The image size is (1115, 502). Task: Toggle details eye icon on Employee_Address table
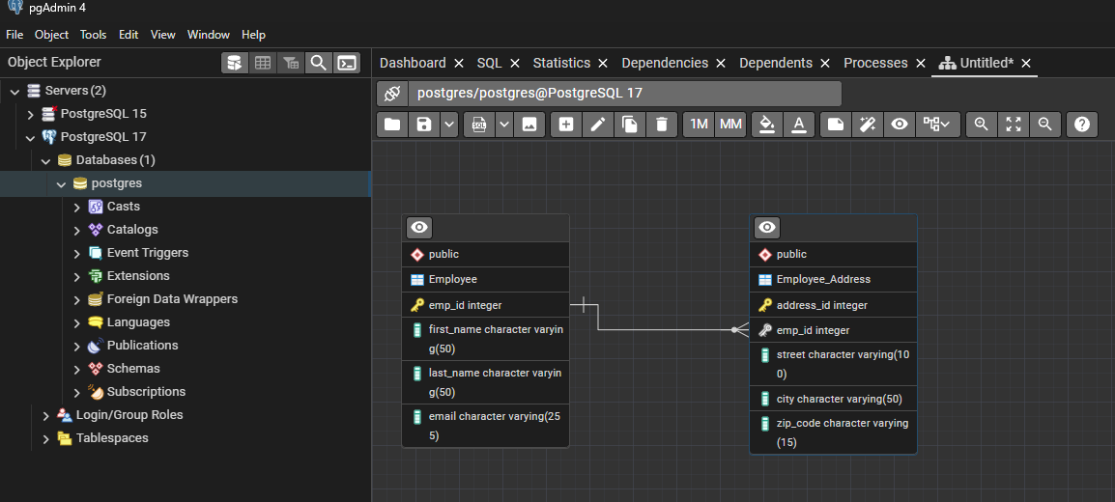[767, 228]
